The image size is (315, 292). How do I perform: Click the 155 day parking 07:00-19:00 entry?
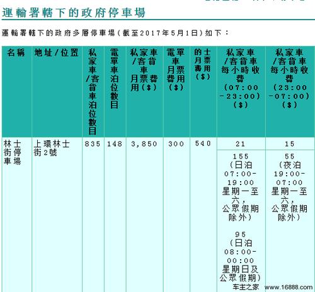click(x=241, y=187)
